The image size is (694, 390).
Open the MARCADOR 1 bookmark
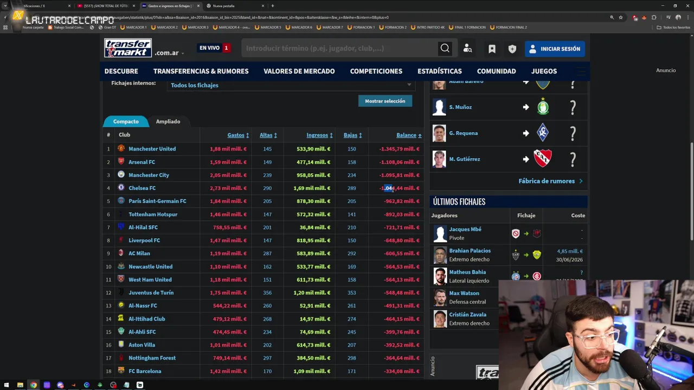point(133,27)
